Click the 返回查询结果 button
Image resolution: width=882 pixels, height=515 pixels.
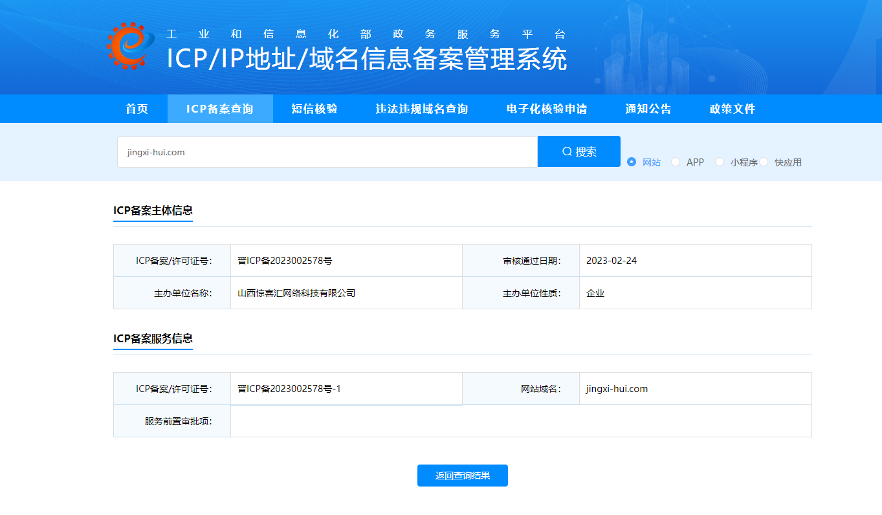(463, 476)
